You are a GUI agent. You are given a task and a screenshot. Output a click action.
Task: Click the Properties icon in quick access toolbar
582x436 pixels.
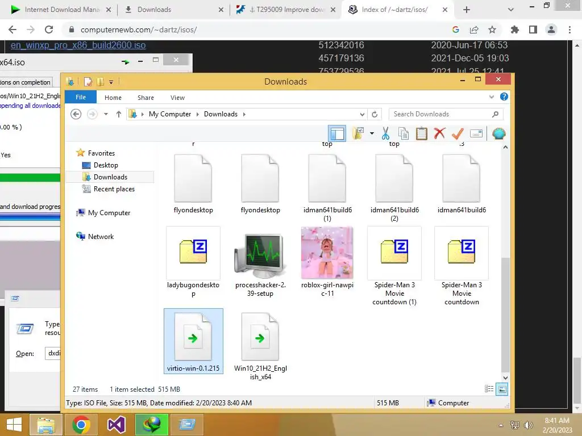[x=88, y=82]
